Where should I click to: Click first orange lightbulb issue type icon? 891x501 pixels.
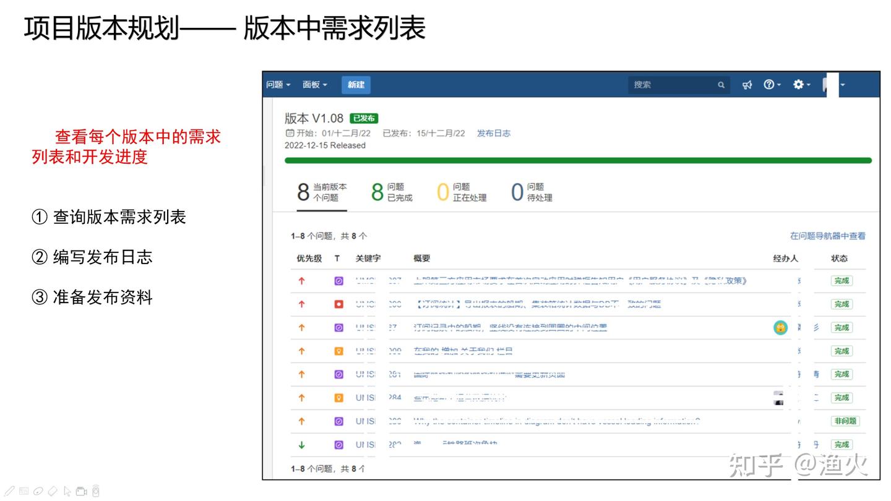pyautogui.click(x=338, y=351)
